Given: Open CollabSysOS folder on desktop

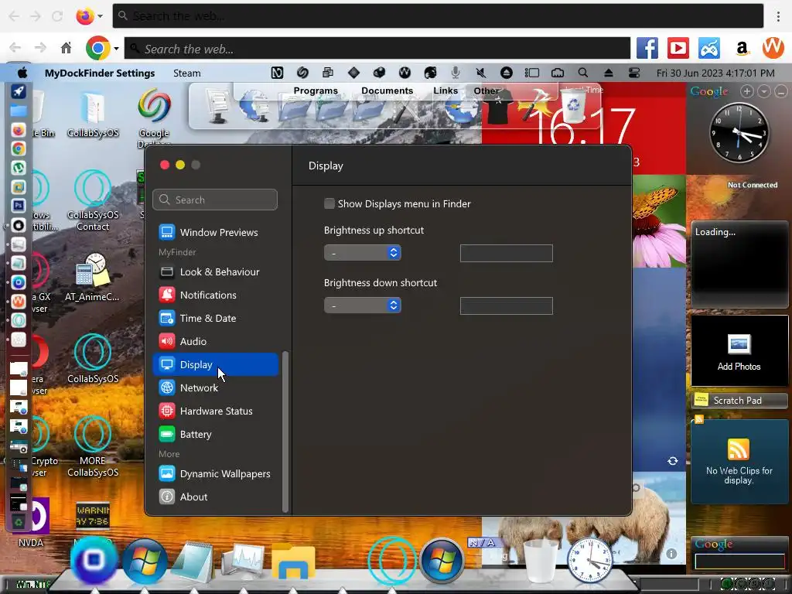Looking at the screenshot, I should pyautogui.click(x=93, y=114).
